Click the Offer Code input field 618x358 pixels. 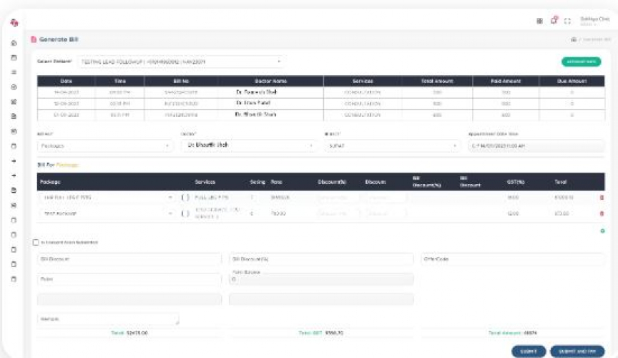click(512, 259)
